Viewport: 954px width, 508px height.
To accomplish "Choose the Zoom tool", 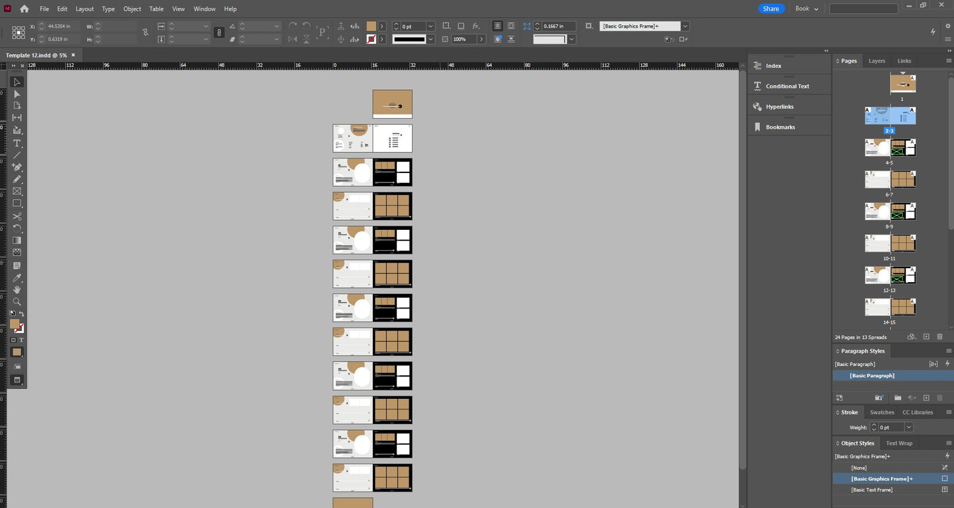I will [17, 301].
